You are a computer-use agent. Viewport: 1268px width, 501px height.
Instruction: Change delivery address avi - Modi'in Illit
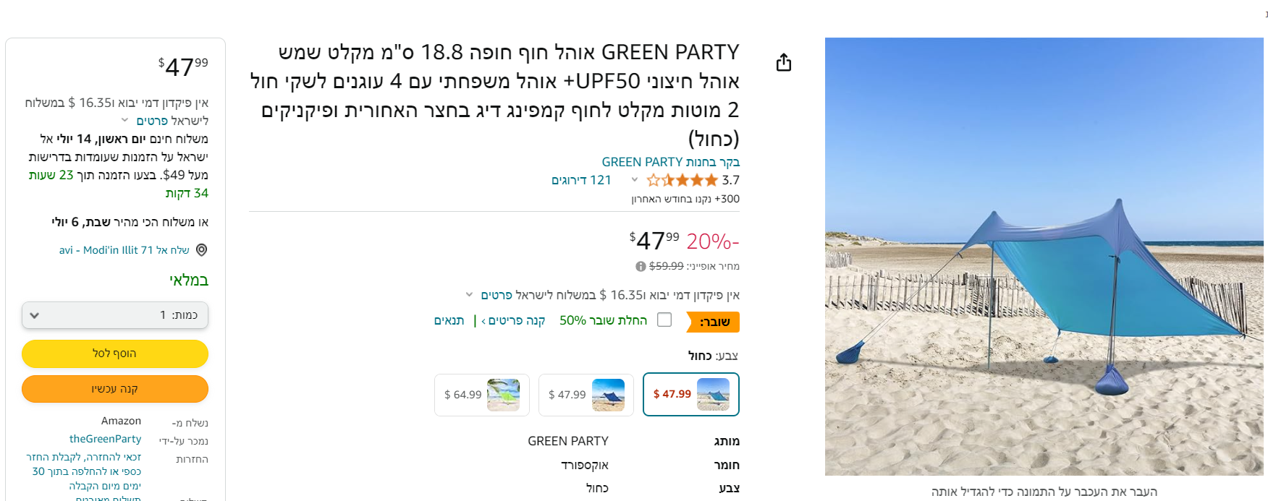pos(124,250)
